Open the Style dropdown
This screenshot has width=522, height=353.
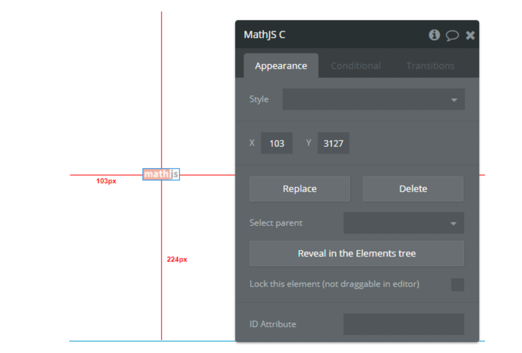[x=373, y=99]
